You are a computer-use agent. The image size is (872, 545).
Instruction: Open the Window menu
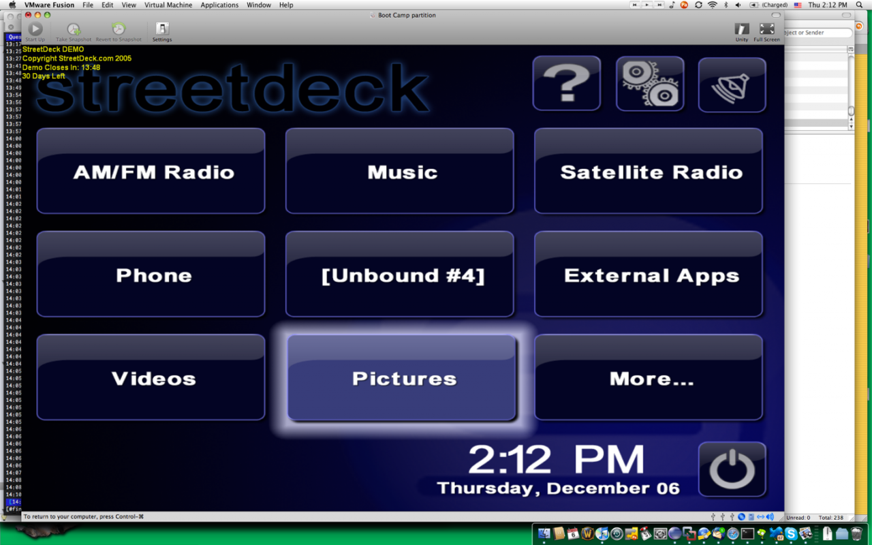pos(259,5)
